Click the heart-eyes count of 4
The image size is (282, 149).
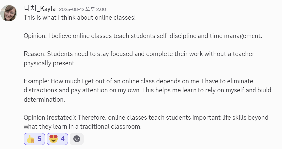[62, 139]
